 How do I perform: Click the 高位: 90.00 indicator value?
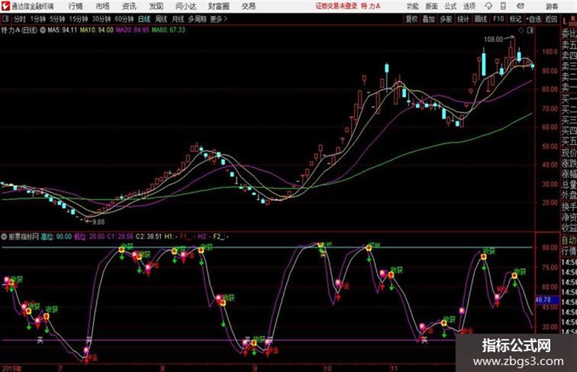tap(56, 236)
